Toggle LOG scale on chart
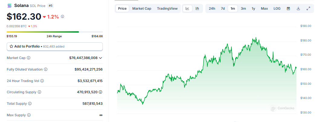317x122 pixels. click(277, 8)
